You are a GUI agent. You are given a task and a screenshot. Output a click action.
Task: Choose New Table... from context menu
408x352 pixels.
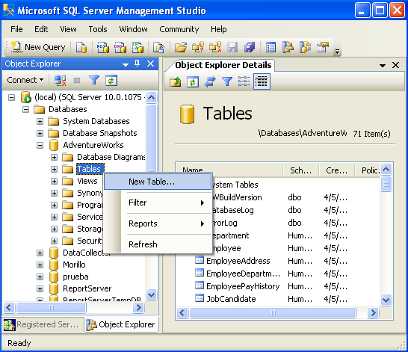coord(158,182)
